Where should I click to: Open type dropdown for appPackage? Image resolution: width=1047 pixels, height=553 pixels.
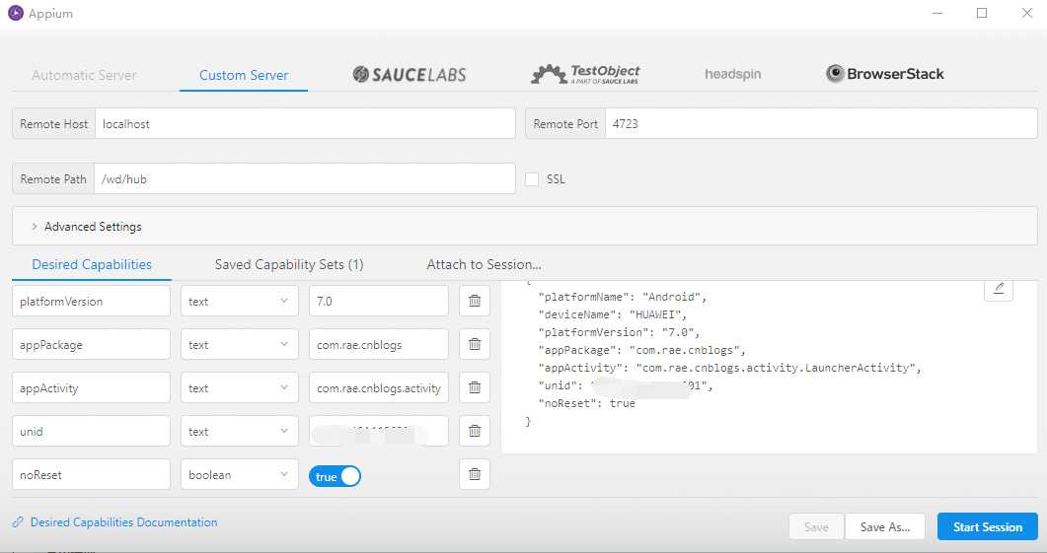tap(239, 344)
